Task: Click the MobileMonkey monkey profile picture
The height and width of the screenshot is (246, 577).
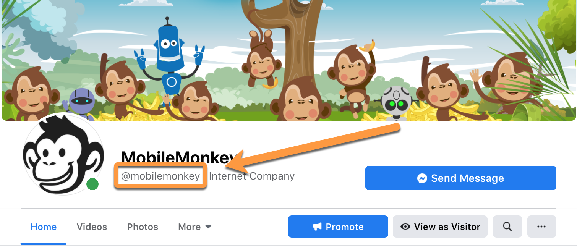Action: point(63,154)
